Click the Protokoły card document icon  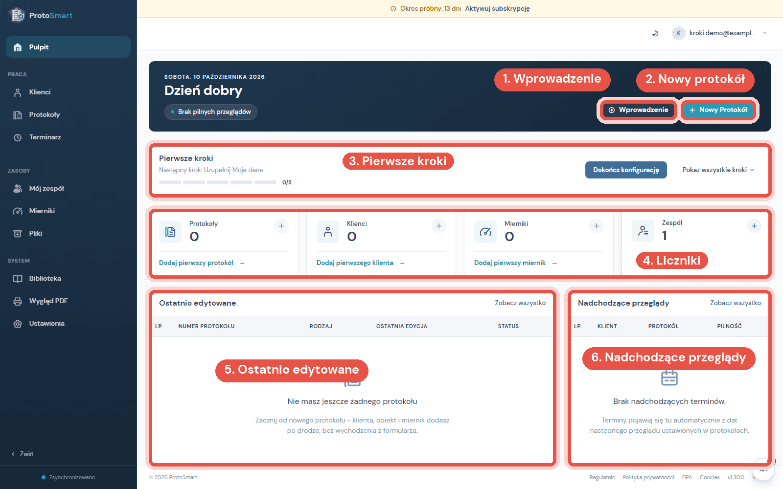tap(170, 232)
